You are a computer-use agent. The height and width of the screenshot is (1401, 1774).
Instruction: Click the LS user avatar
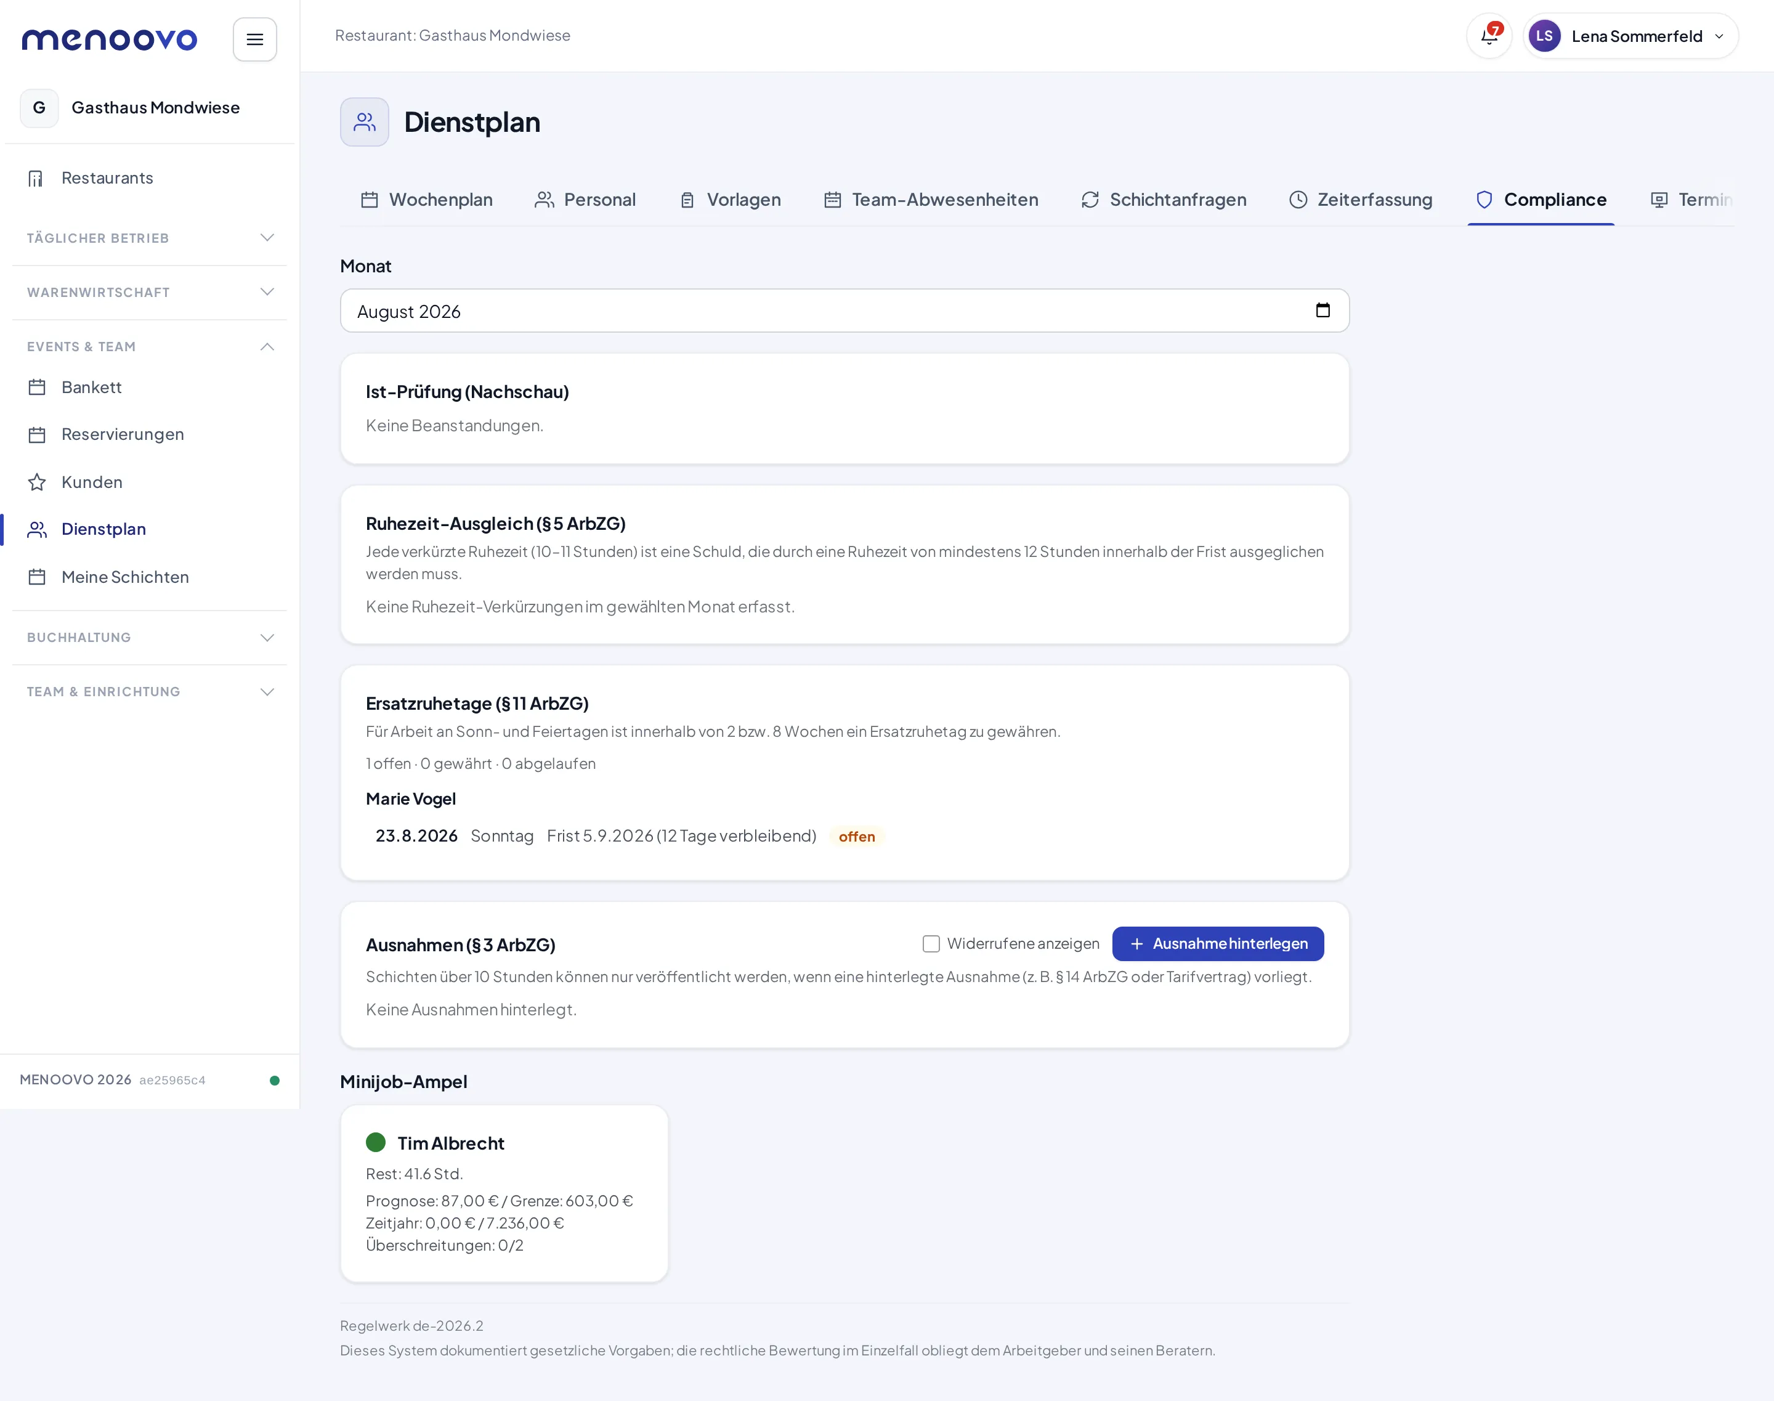tap(1544, 36)
